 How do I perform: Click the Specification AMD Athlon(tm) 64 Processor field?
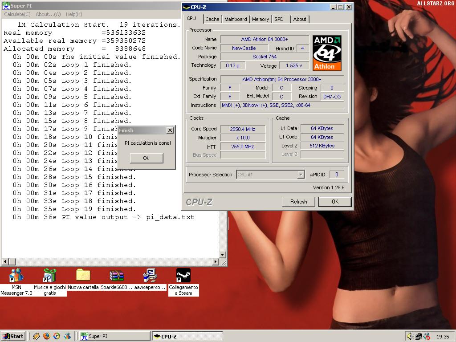[x=282, y=79]
